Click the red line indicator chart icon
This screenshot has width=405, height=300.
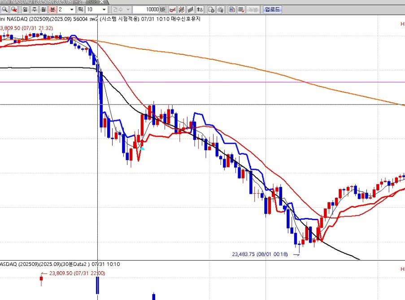172,9
